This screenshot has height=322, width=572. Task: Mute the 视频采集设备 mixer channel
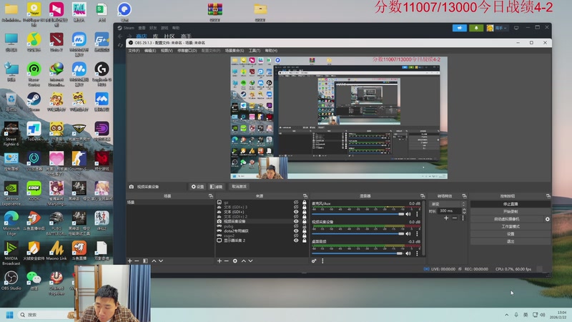coord(408,234)
